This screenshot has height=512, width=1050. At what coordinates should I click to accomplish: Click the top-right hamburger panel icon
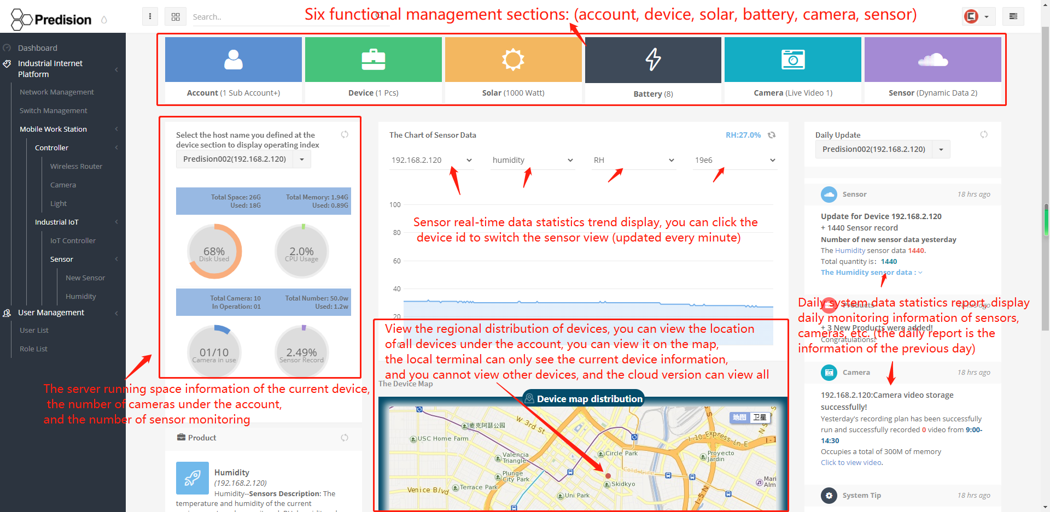[1013, 16]
